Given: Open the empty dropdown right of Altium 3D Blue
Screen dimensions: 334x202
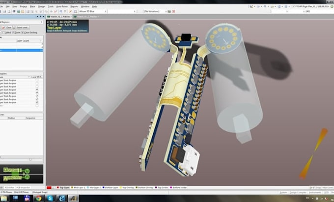Looking at the screenshot, I should tap(122, 11).
